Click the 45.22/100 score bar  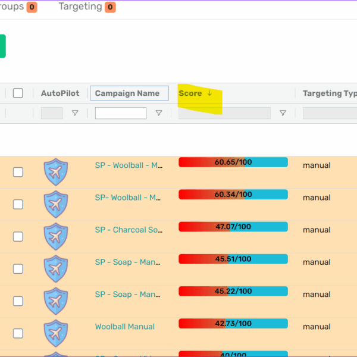point(233,291)
